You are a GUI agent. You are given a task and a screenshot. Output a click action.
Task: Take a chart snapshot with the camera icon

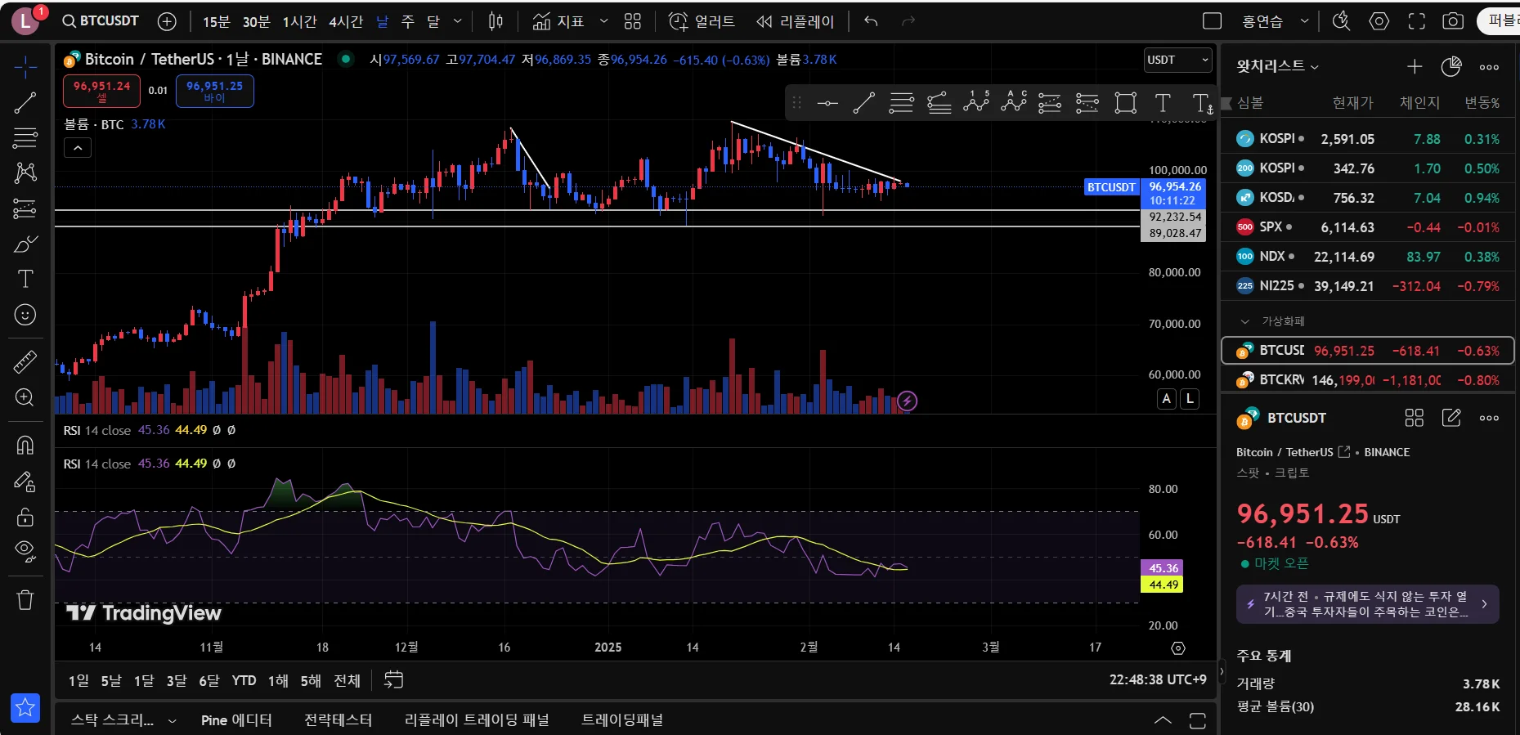1453,21
